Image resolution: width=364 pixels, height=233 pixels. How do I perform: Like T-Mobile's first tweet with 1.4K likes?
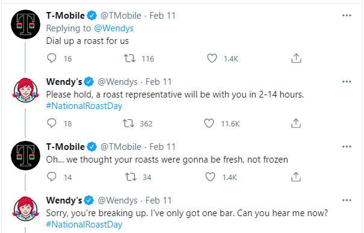212,58
